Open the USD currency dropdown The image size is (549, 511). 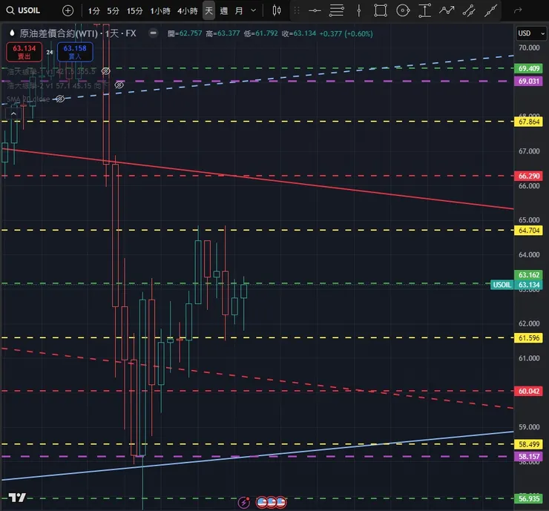coord(531,33)
